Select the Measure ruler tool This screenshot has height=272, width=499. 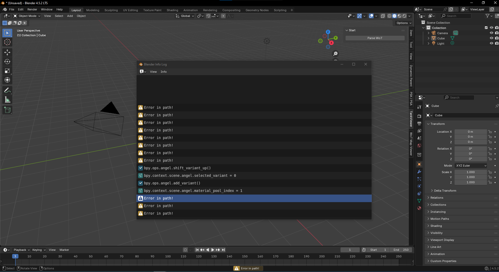(x=7, y=100)
